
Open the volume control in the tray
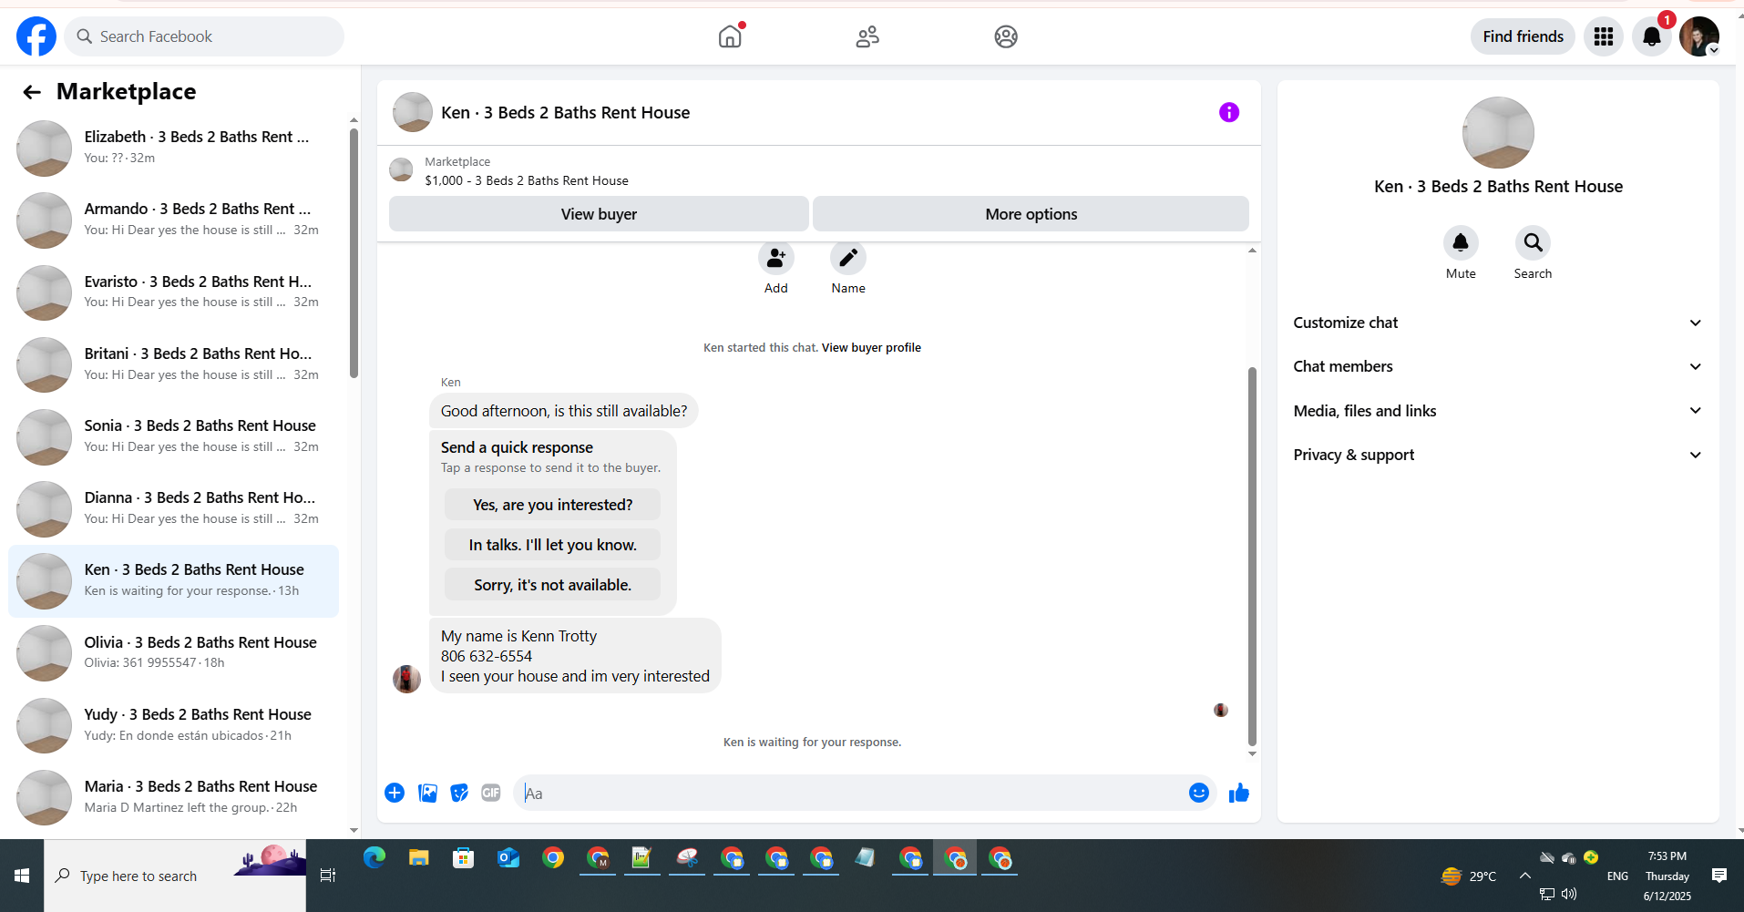tap(1568, 894)
